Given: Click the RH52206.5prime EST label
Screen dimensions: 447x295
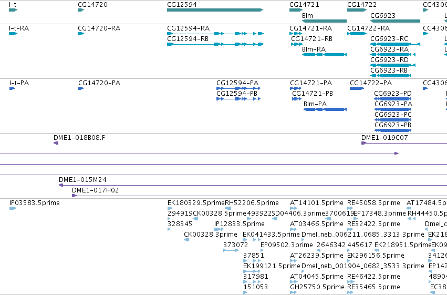Looking at the screenshot, I should 252,203.
